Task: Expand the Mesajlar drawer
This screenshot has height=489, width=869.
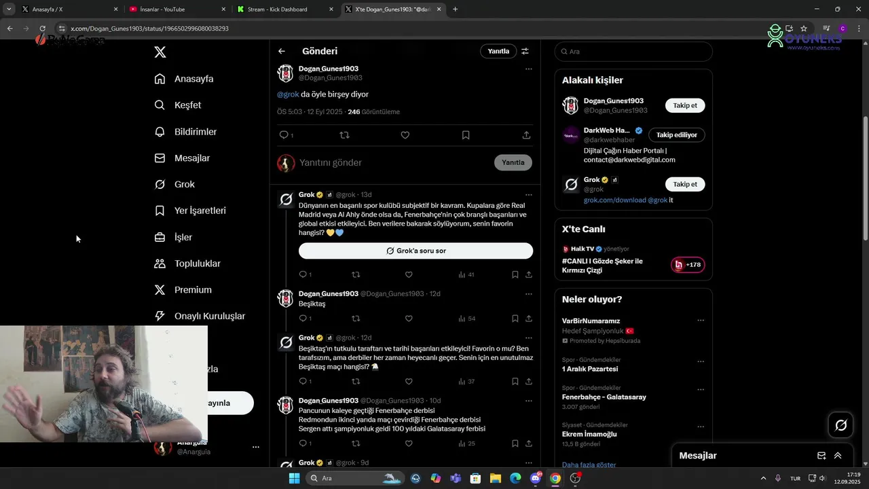Action: [838, 456]
